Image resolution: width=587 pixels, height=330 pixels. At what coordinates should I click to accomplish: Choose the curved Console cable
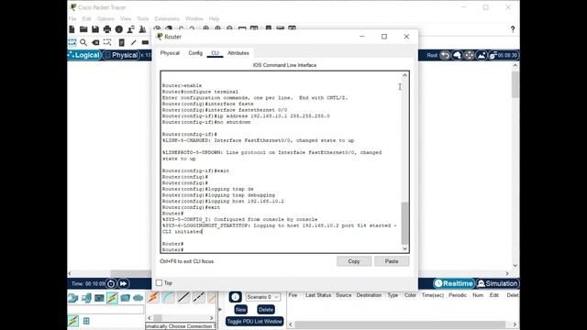pos(169,297)
